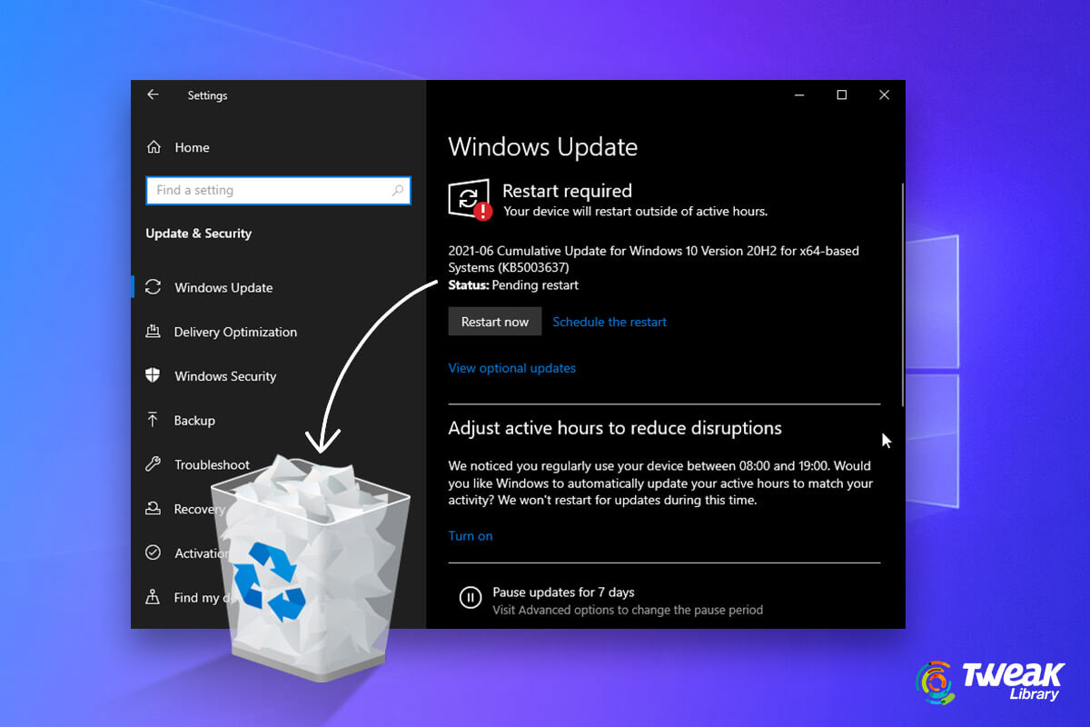Click the Windows Security shield icon
Viewport: 1090px width, 727px height.
click(x=154, y=375)
